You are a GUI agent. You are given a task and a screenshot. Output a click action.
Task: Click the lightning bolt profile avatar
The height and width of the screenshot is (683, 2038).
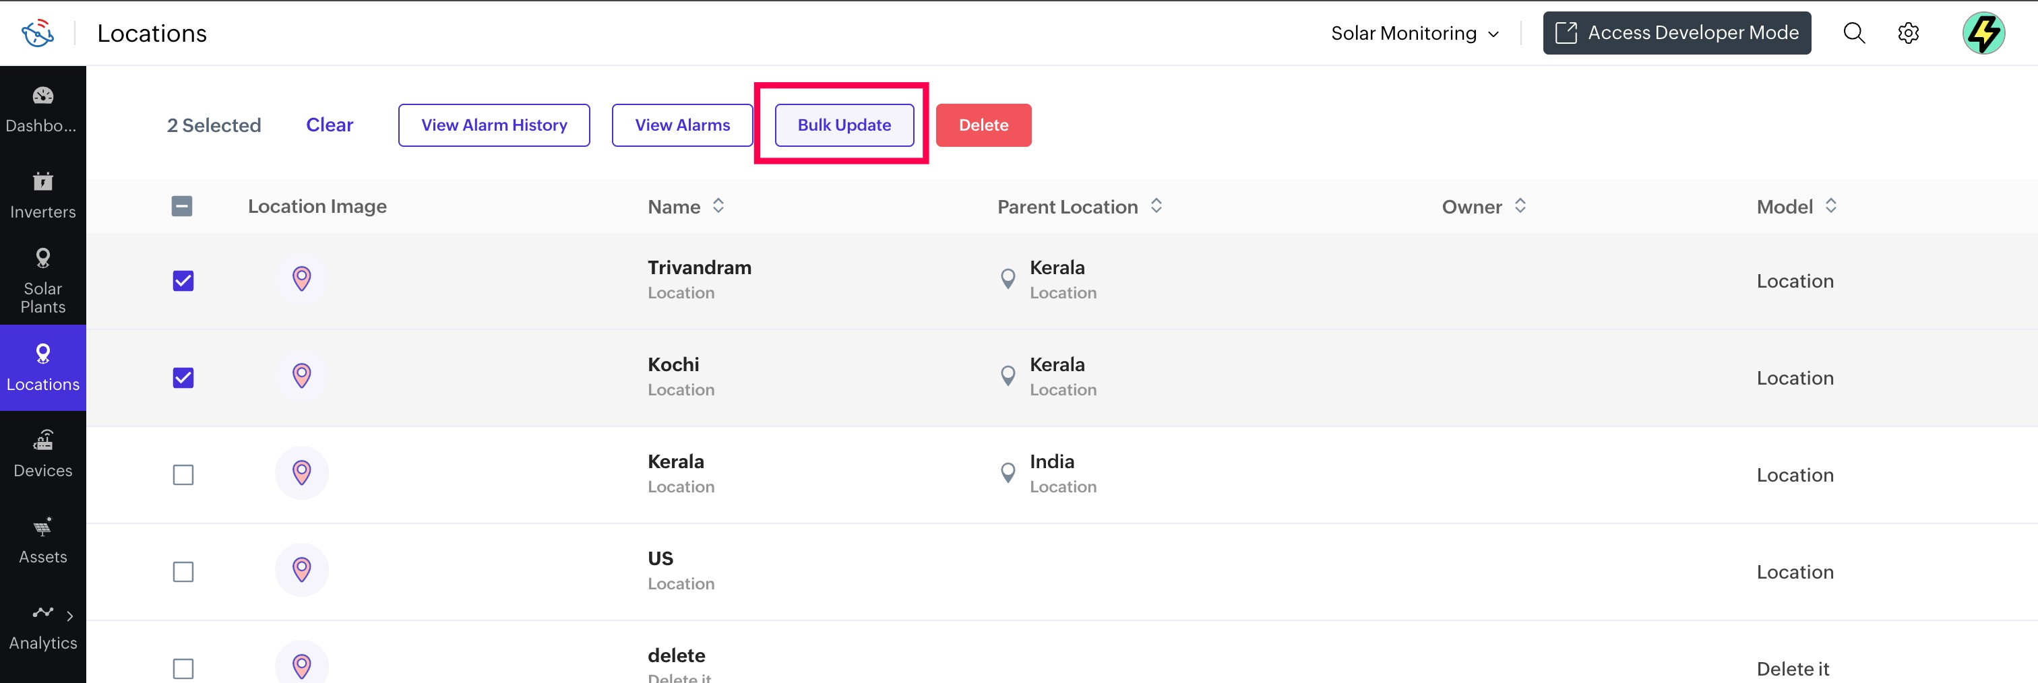[x=1983, y=33]
